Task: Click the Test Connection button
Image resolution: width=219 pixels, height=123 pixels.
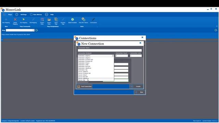Action: click(x=85, y=86)
